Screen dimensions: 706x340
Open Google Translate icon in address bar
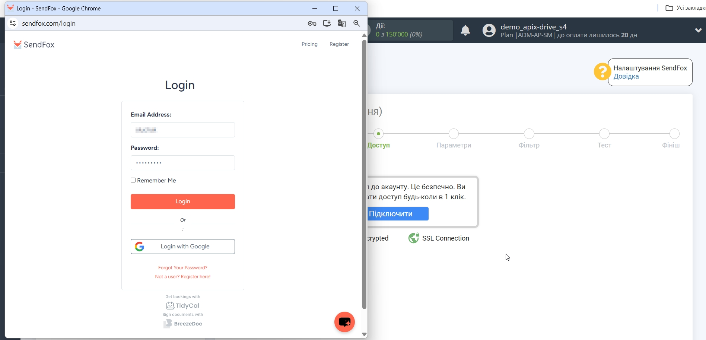[x=342, y=23]
